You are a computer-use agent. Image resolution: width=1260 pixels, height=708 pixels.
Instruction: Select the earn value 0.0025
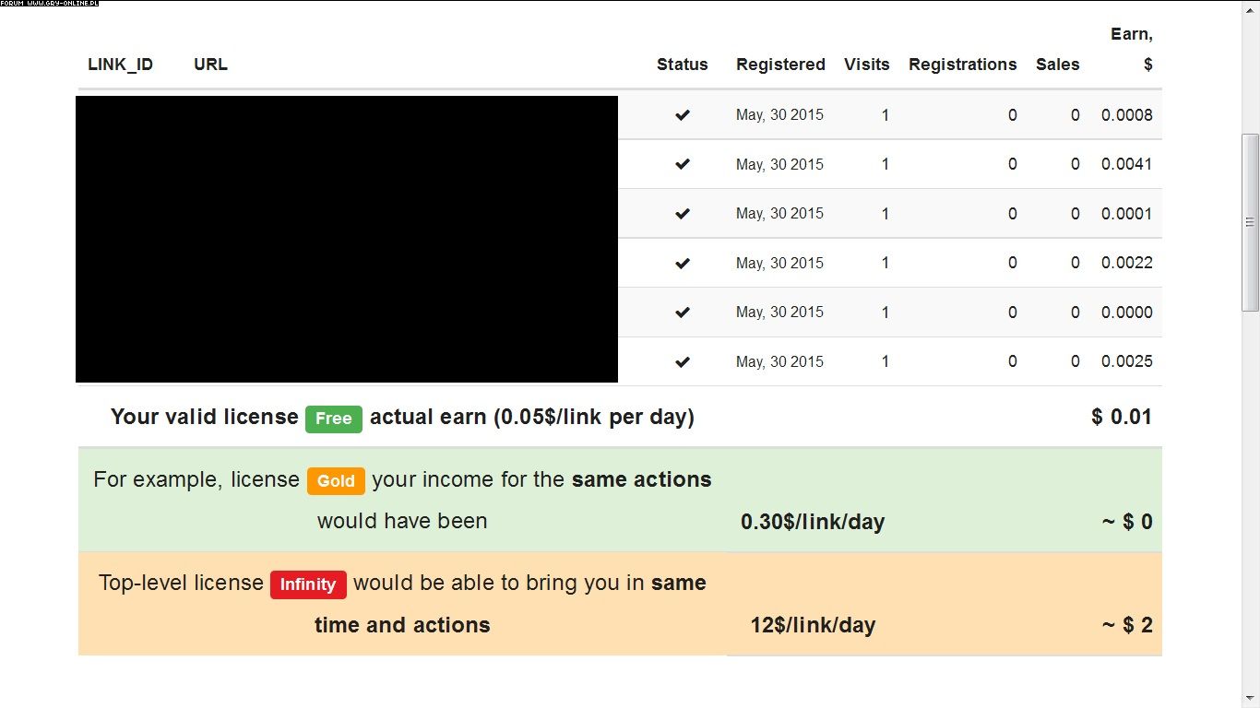(x=1127, y=361)
